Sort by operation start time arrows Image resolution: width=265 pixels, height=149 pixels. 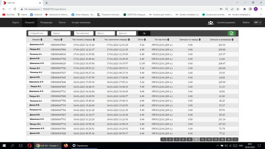coord(94,40)
